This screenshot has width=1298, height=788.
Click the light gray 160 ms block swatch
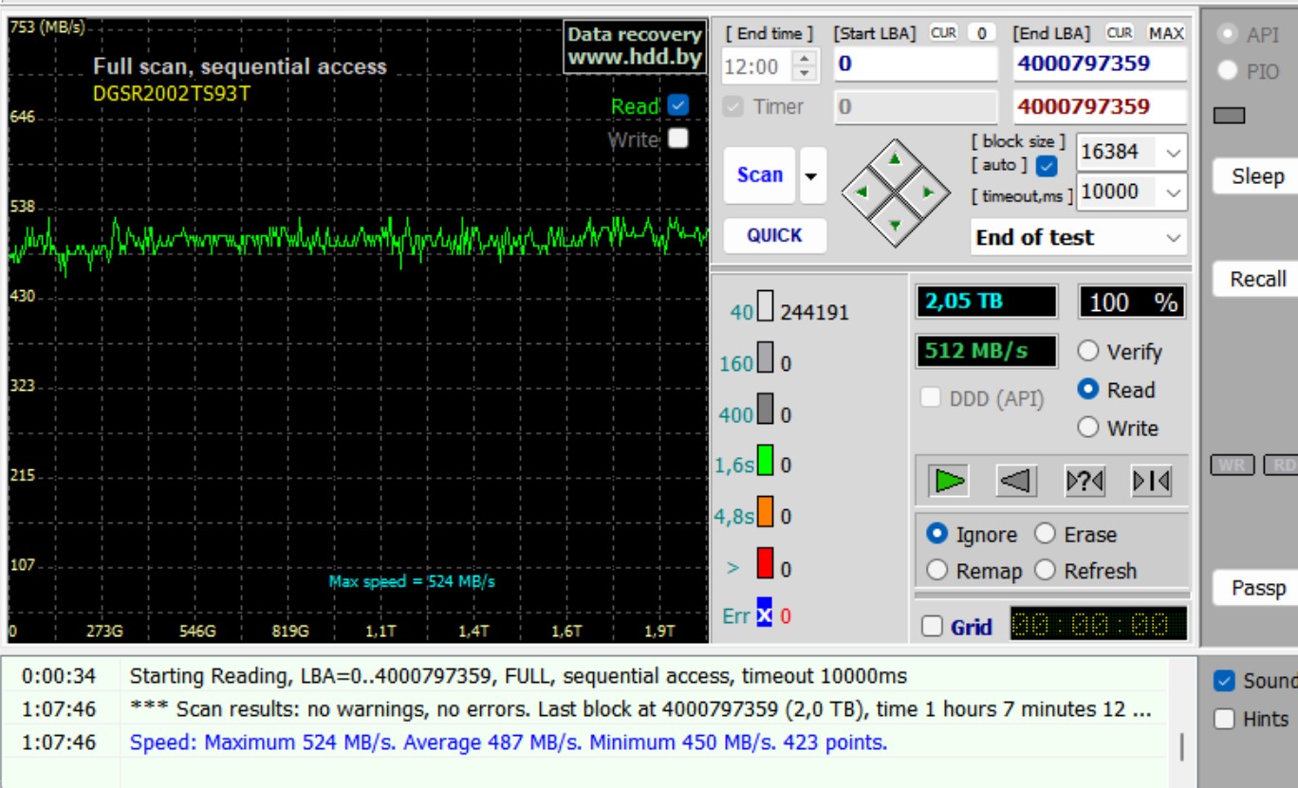click(765, 357)
